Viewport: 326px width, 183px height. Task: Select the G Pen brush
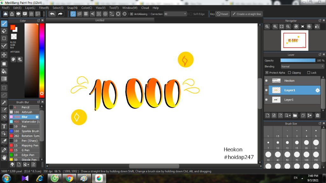point(24,150)
